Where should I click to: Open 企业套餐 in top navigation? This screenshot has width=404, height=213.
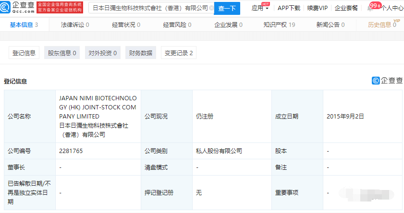[x=347, y=8]
